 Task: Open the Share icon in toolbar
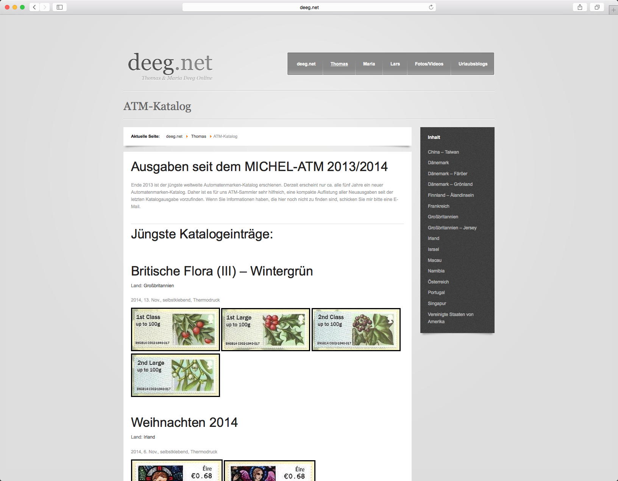pyautogui.click(x=580, y=7)
